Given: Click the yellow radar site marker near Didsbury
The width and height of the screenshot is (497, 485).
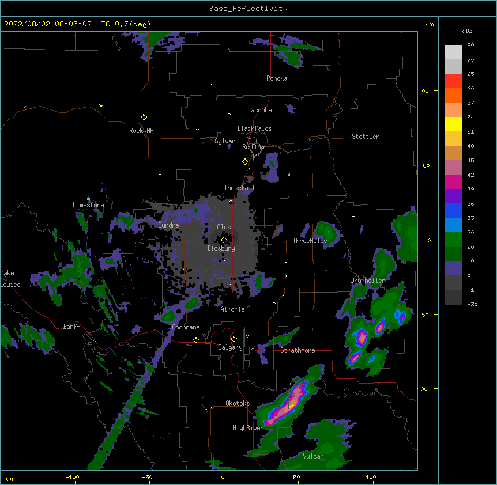Looking at the screenshot, I should (224, 240).
